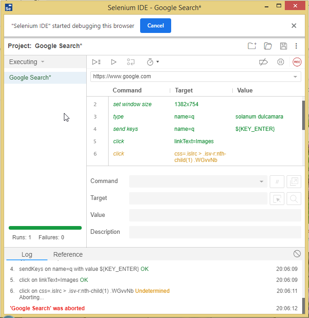
Task: Select row 4 send keys command
Action: (194, 129)
